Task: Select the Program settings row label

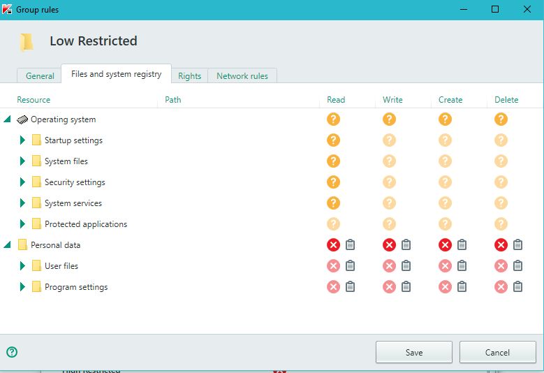Action: tap(76, 287)
